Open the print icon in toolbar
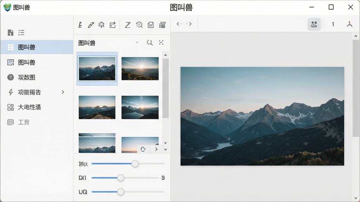The height and width of the screenshot is (202, 360). [150, 25]
